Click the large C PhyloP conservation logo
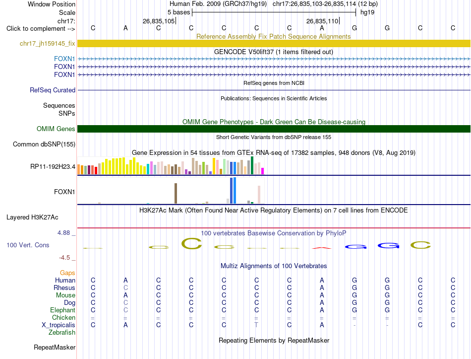The image size is (471, 359). tap(192, 244)
